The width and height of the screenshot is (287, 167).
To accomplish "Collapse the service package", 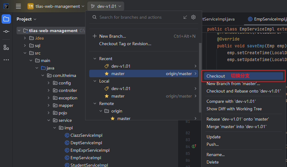I will [x=48, y=120].
